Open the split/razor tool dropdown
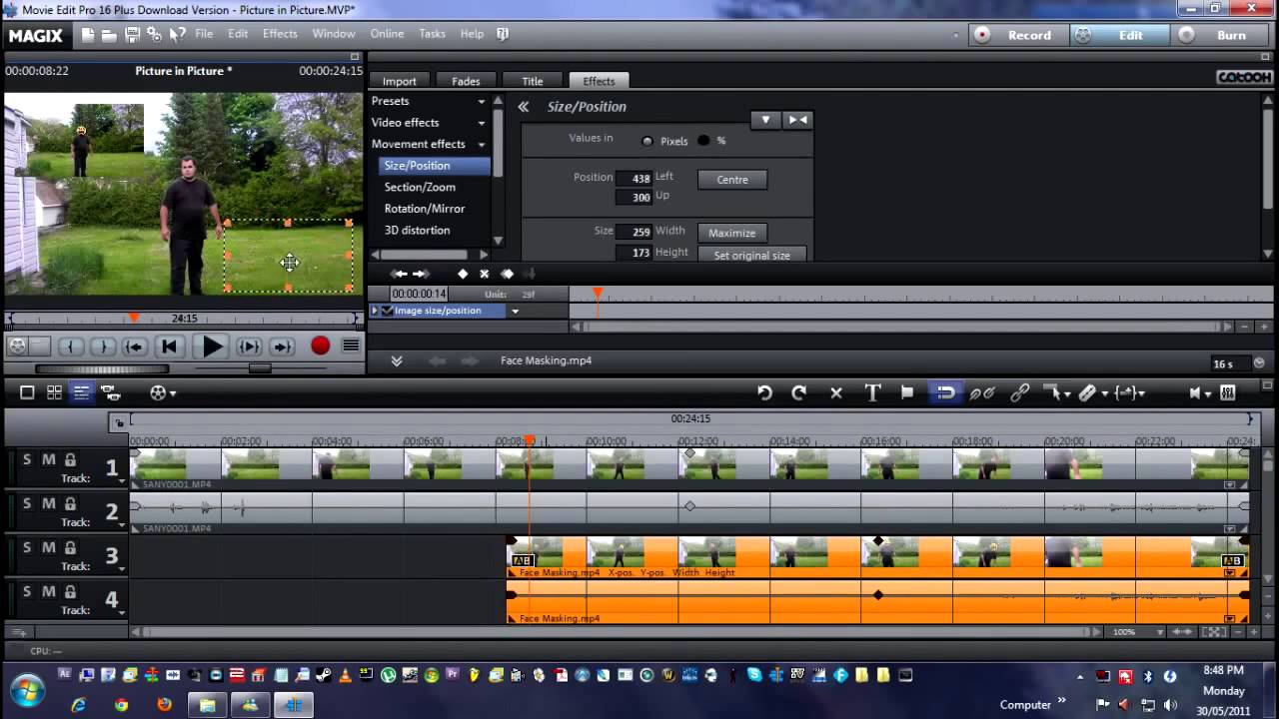The image size is (1279, 719). pyautogui.click(x=1104, y=394)
